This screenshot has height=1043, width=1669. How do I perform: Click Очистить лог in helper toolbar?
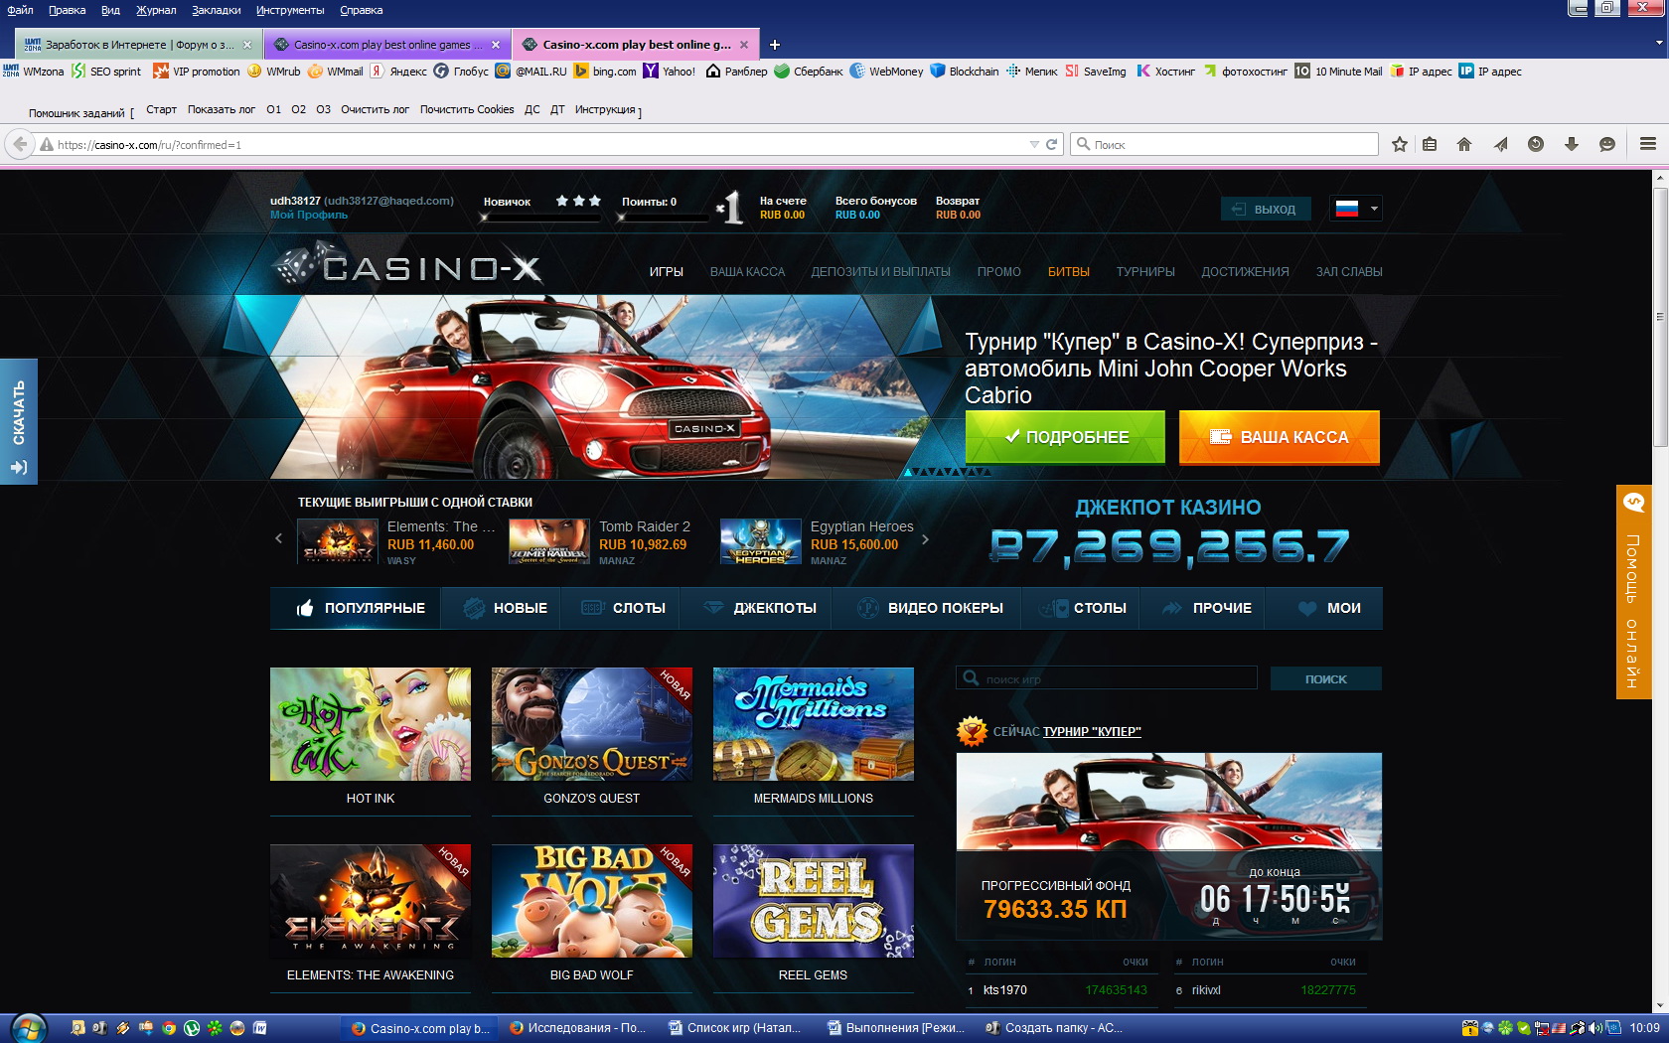375,109
